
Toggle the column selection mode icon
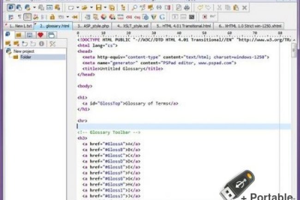(x=43, y=17)
